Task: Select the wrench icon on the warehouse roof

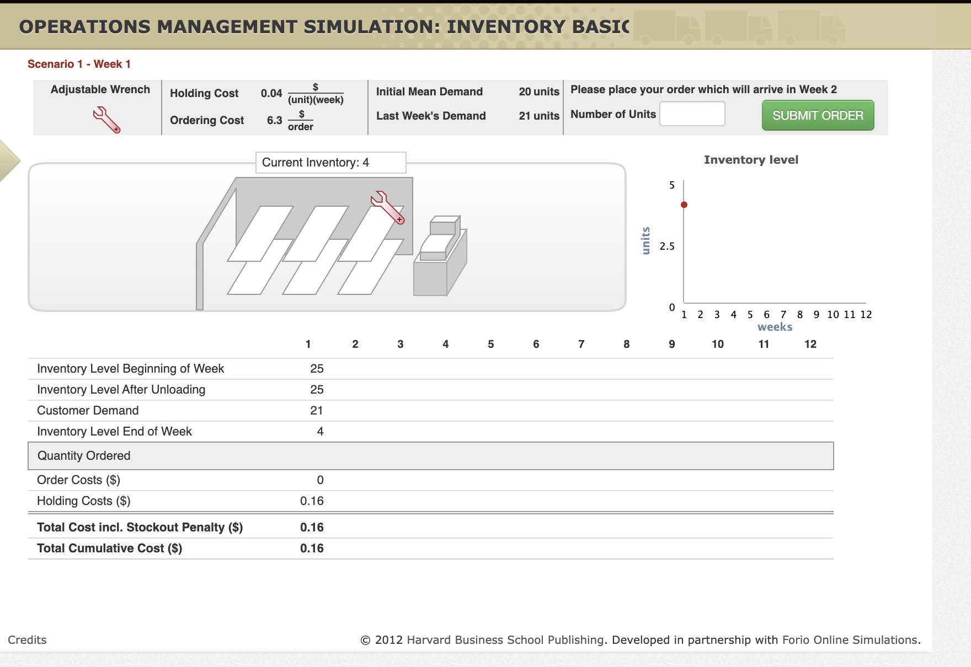Action: click(x=386, y=208)
